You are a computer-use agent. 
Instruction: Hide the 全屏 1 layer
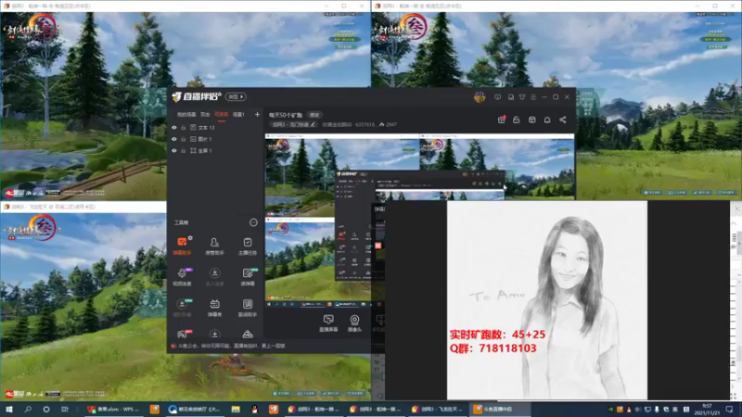pos(174,150)
